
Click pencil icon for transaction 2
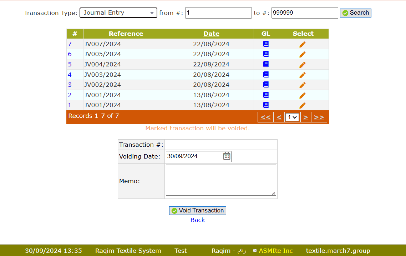pos(303,95)
